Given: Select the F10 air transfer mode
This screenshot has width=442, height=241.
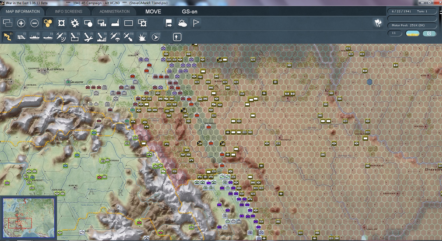Looking at the screenshot, I should tap(128, 37).
